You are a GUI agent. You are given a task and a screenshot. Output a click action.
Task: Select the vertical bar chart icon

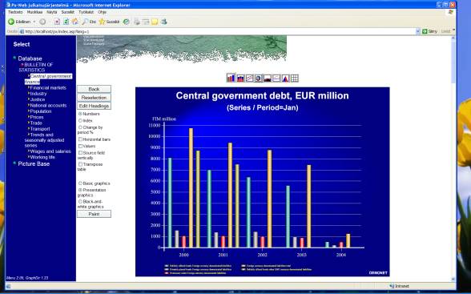pyautogui.click(x=231, y=79)
